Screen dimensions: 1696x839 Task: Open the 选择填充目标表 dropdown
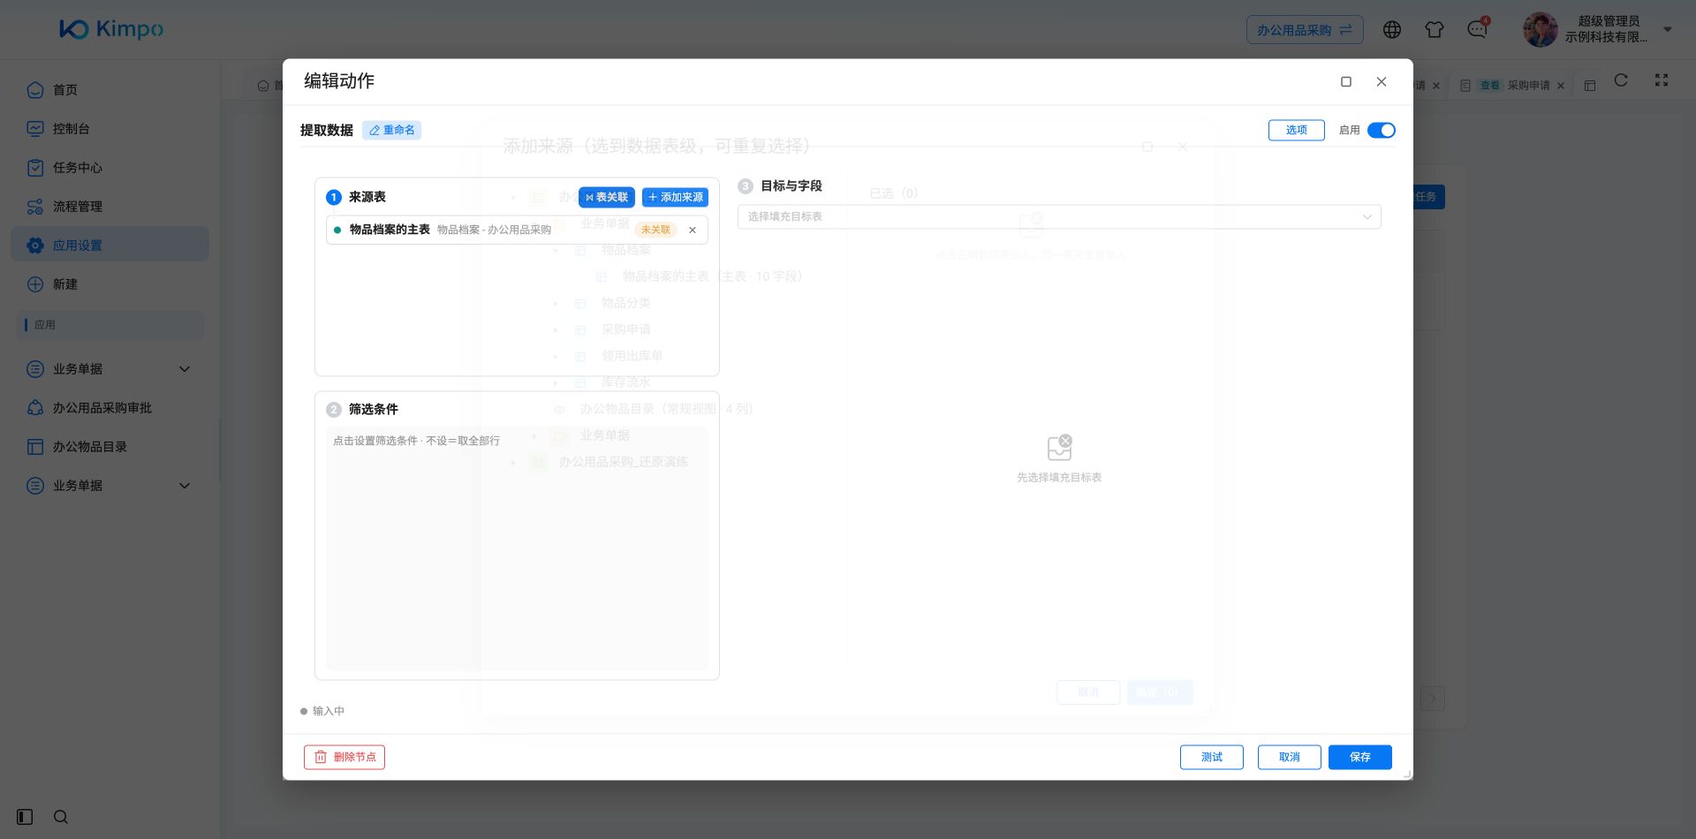click(1059, 216)
